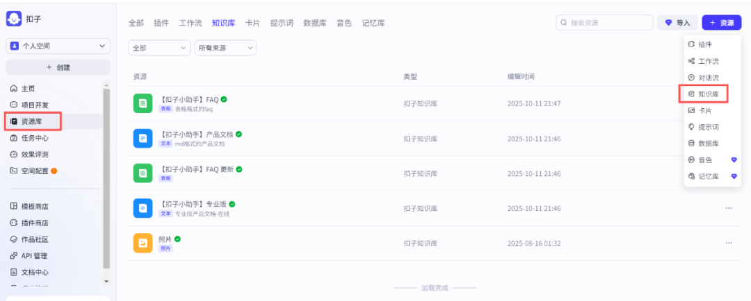Click timestamp 2025-10-11 21:47
This screenshot has width=751, height=301.
pyautogui.click(x=534, y=103)
